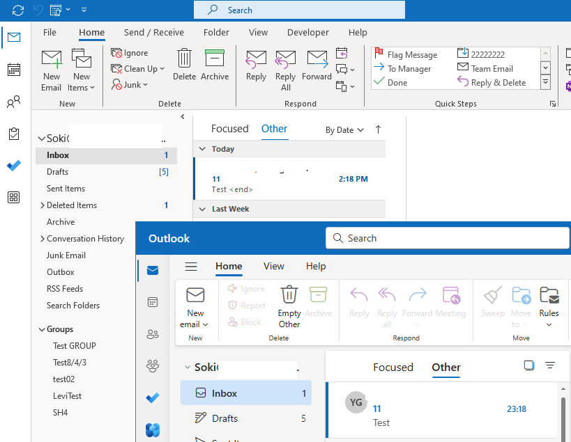Screen dimensions: 571x442
Task: Click Select mode checkbox icon in new Outlook list
Action: tap(529, 365)
